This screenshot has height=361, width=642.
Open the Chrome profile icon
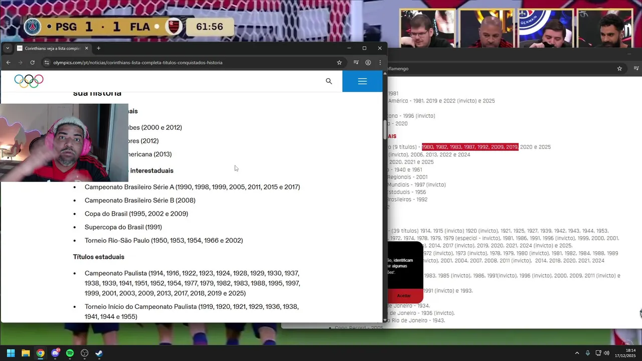click(368, 63)
